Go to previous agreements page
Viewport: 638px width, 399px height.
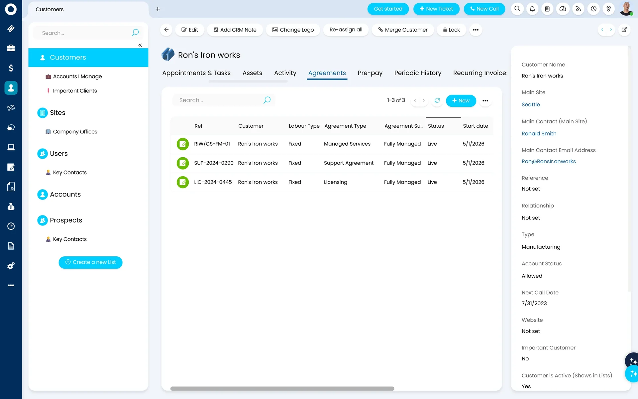click(x=415, y=100)
